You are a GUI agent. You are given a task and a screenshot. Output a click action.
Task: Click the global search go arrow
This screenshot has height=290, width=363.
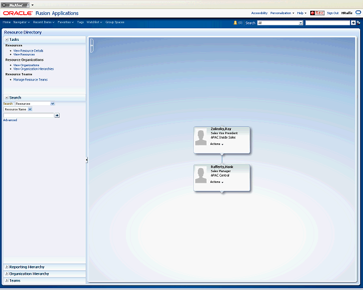[x=353, y=23]
